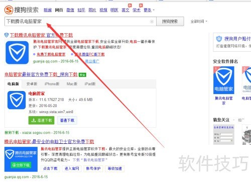Switch to 学术 search
This screenshot has height=182, width=251.
pyautogui.click(x=137, y=10)
